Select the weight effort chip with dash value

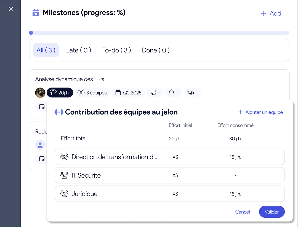[174, 93]
